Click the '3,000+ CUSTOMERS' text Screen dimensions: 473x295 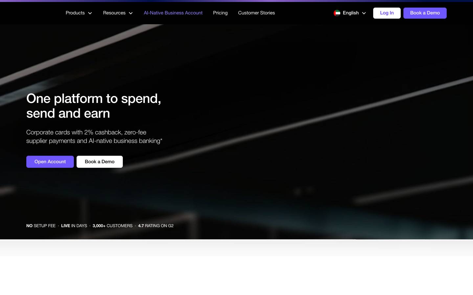113,226
